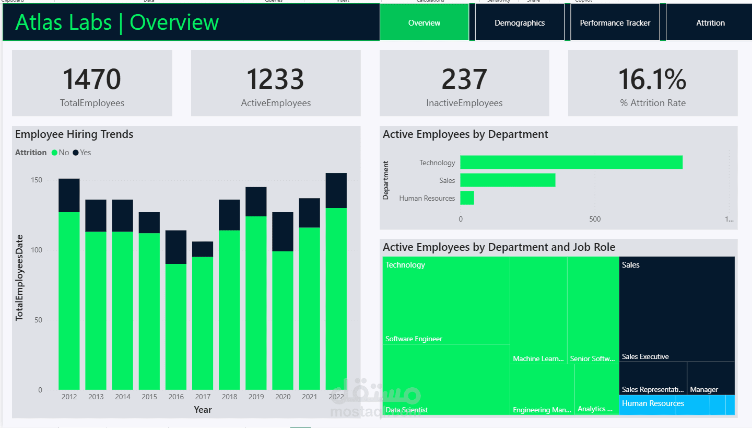Select the 'Engineering Man...' treemap tile
This screenshot has width=752, height=428.
542,389
